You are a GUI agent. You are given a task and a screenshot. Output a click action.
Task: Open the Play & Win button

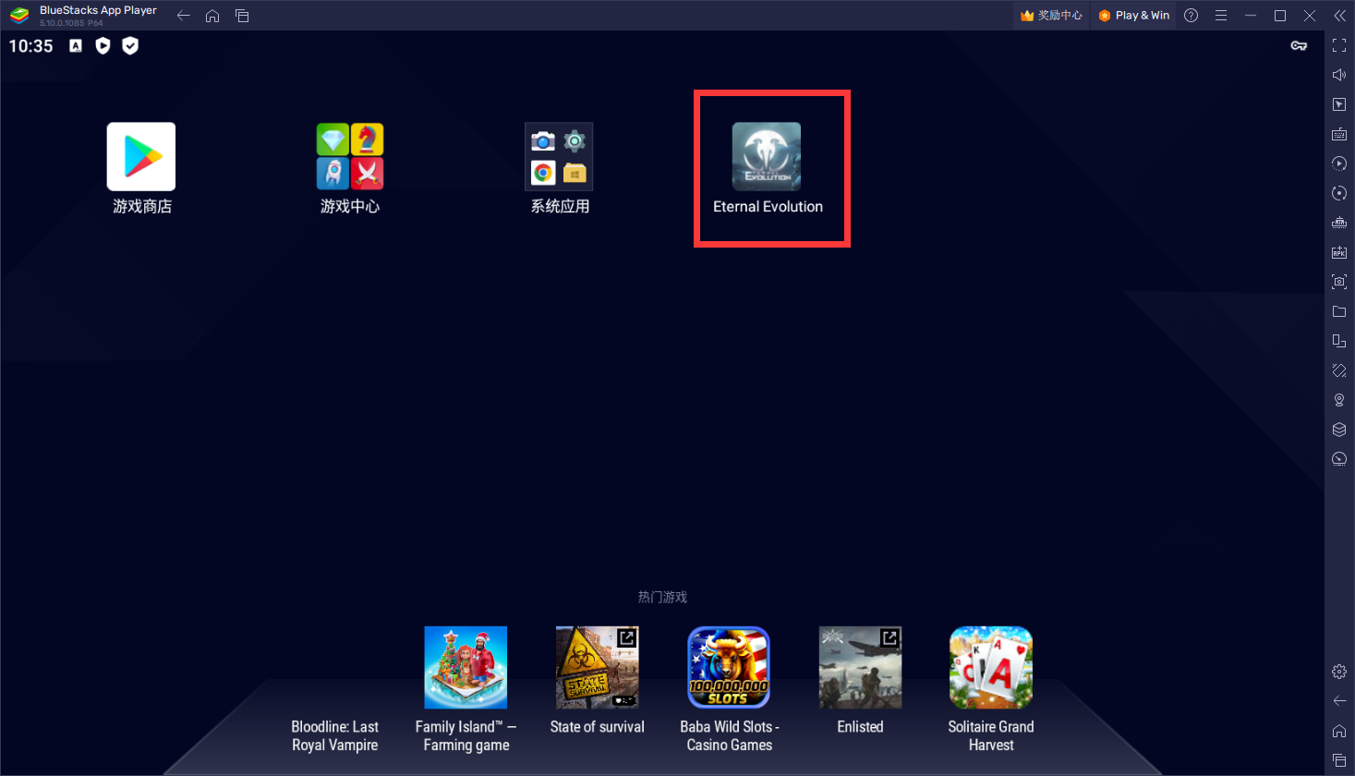pos(1134,16)
